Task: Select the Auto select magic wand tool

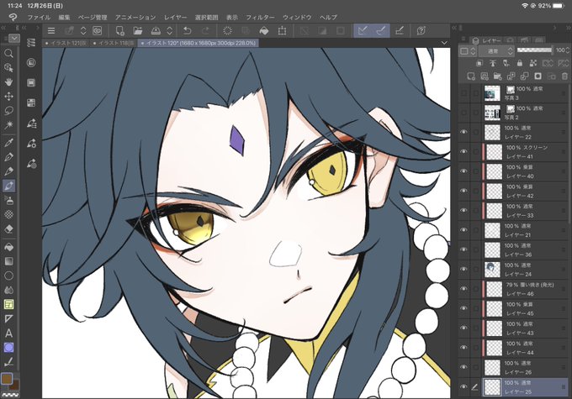Action: coord(8,124)
